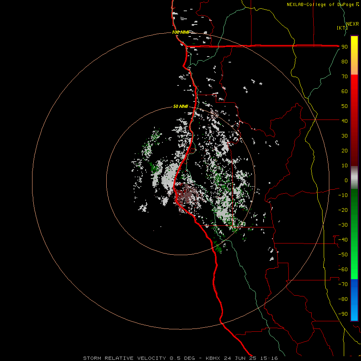Pick the yellow segment of the color bar
This screenshot has height=361, width=361.
click(354, 55)
